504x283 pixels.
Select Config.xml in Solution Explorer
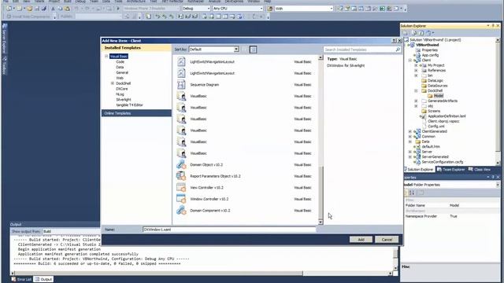[435, 127]
